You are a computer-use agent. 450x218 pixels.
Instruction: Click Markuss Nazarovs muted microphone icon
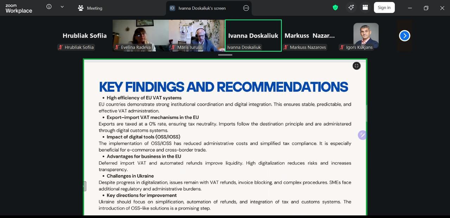click(x=286, y=47)
